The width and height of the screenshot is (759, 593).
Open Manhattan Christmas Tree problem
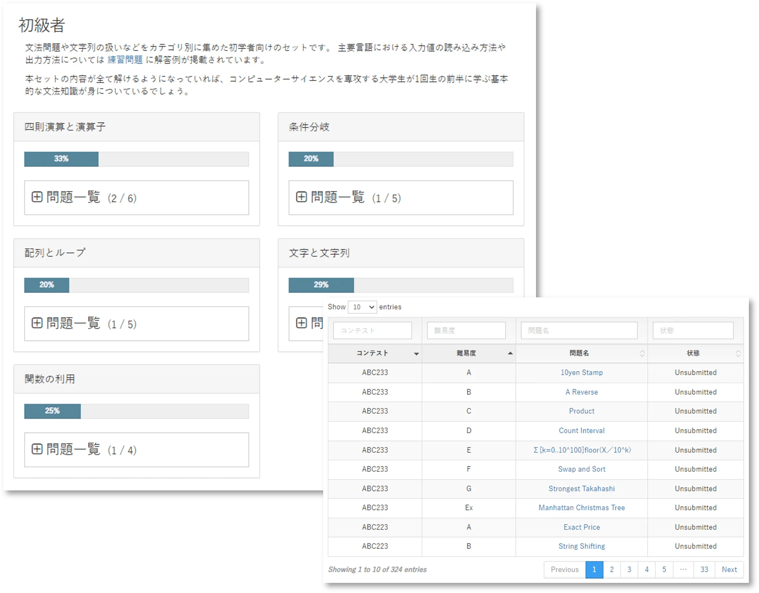coord(581,508)
